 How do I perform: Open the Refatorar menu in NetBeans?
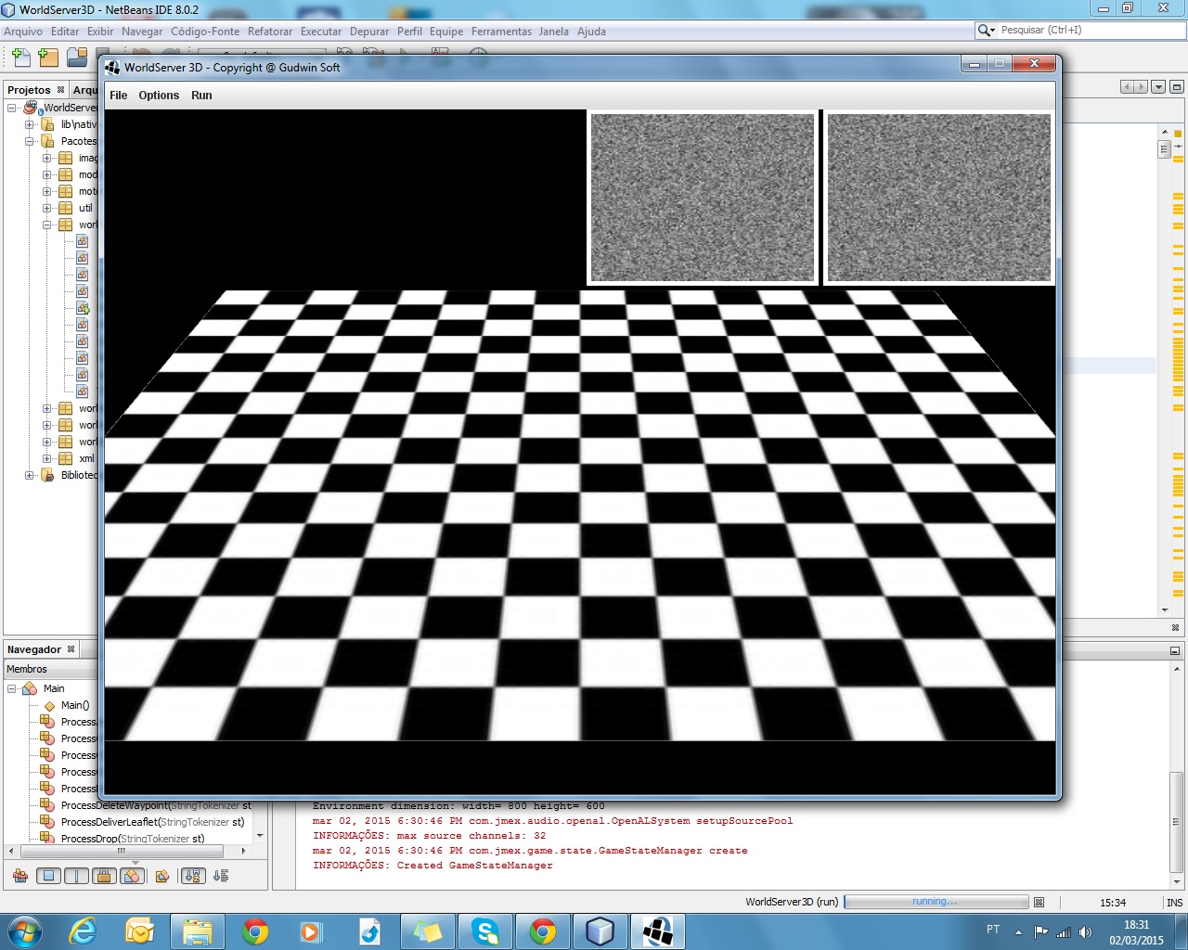pyautogui.click(x=270, y=32)
